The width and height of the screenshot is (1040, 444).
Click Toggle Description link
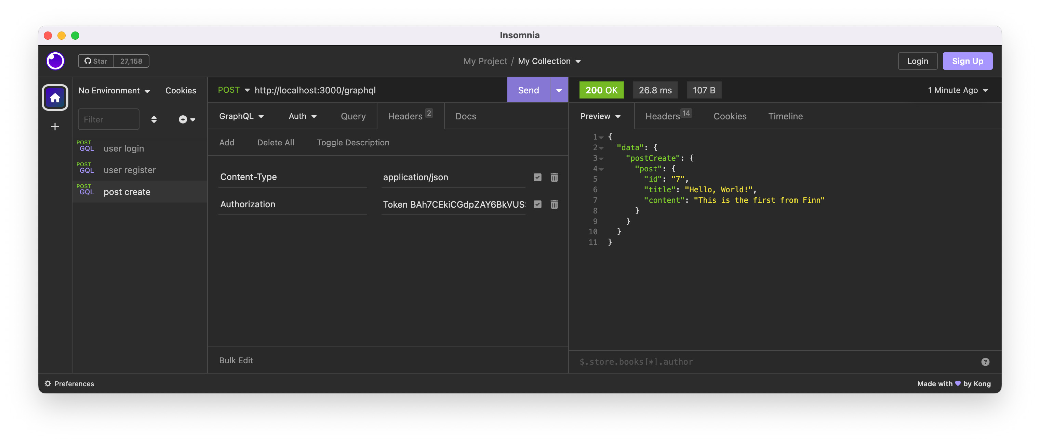click(353, 143)
